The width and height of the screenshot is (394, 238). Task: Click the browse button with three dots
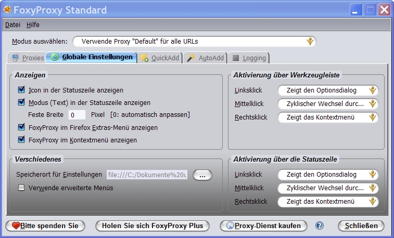(202, 175)
